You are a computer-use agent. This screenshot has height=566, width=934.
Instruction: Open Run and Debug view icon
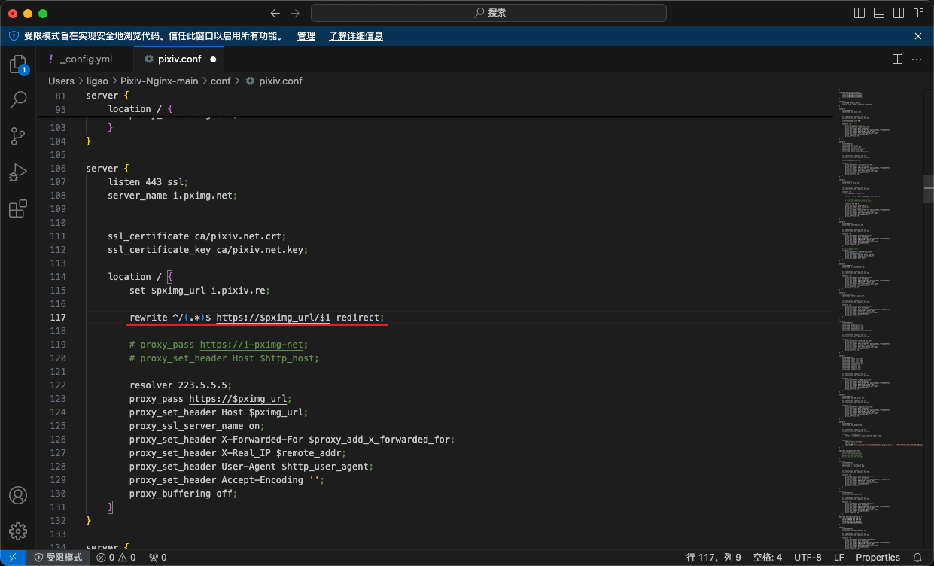[18, 172]
